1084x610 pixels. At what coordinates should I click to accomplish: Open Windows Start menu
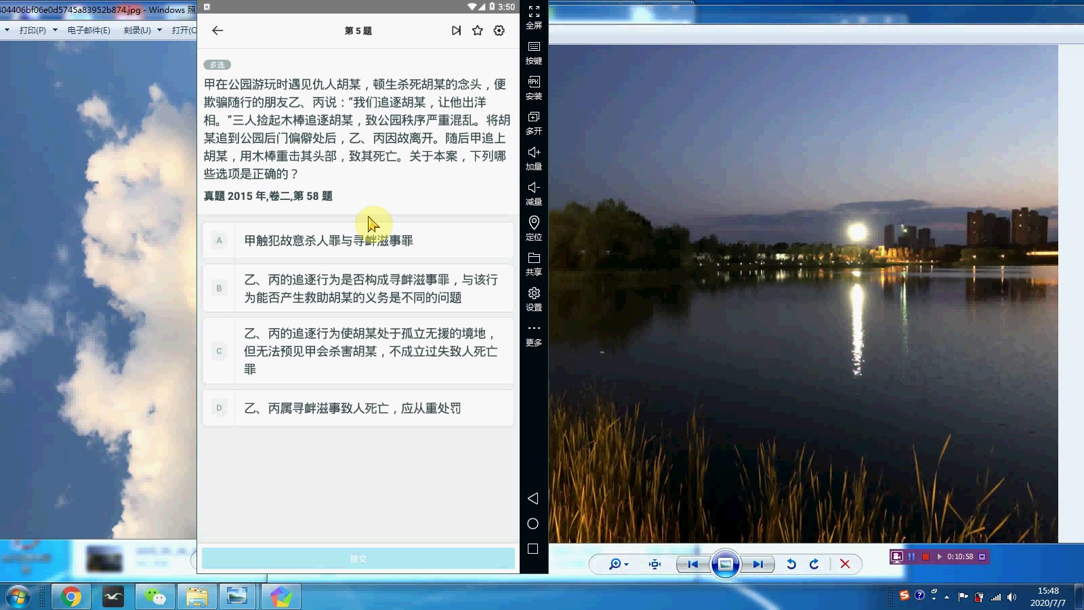pos(18,597)
